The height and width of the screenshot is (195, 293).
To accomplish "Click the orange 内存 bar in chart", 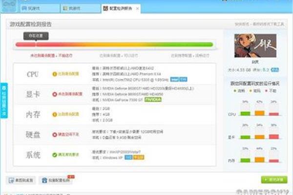I will [x=260, y=160].
